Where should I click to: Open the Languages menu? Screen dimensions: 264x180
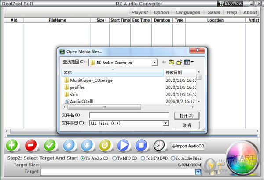pyautogui.click(x=187, y=12)
